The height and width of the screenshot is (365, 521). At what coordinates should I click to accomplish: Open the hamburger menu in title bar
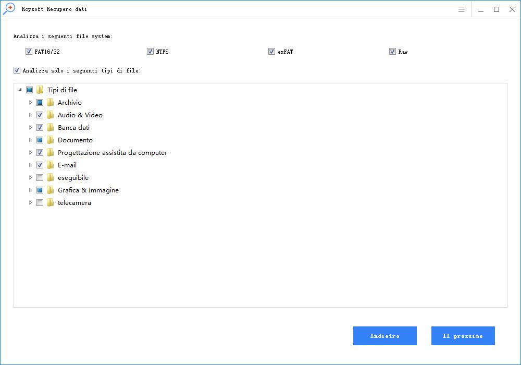tap(461, 9)
